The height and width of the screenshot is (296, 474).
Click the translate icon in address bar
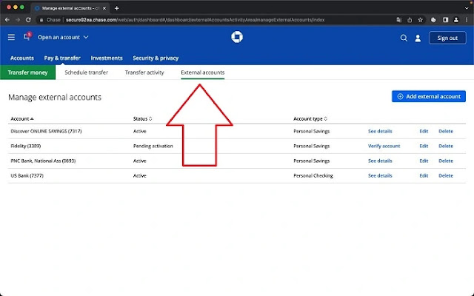(x=399, y=20)
